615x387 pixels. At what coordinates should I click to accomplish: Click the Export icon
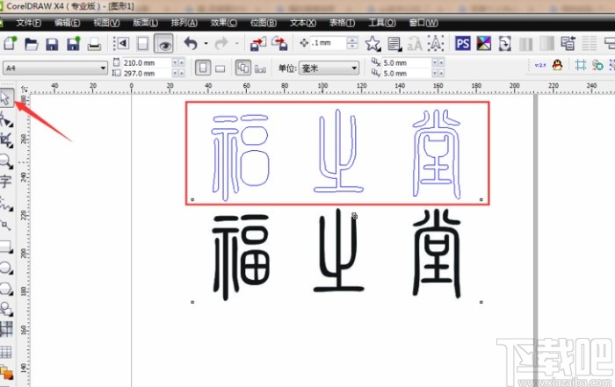click(x=279, y=43)
